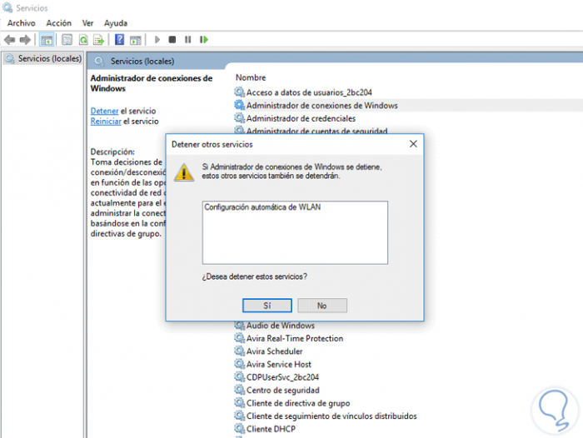This screenshot has width=583, height=438.
Task: Select Administrador de conexiones de Windows row
Action: [x=408, y=106]
